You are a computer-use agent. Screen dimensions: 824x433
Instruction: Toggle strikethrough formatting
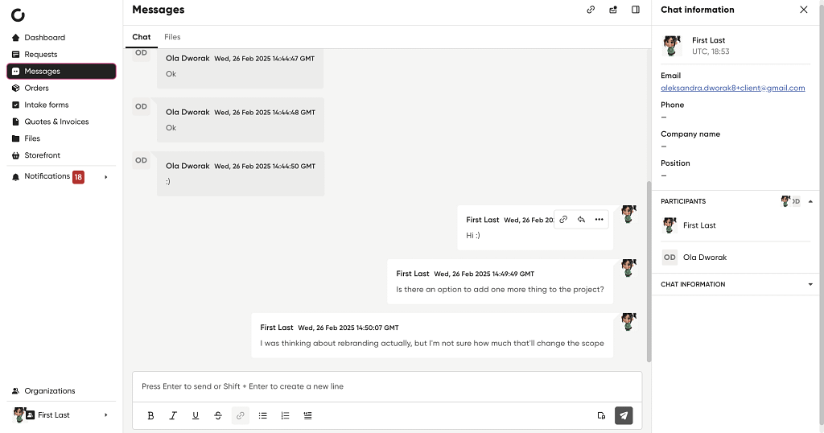[x=218, y=415]
